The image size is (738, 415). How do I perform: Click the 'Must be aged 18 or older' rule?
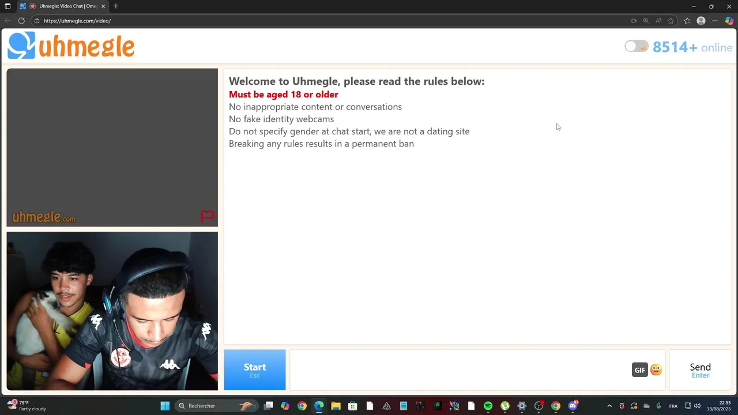coord(284,95)
